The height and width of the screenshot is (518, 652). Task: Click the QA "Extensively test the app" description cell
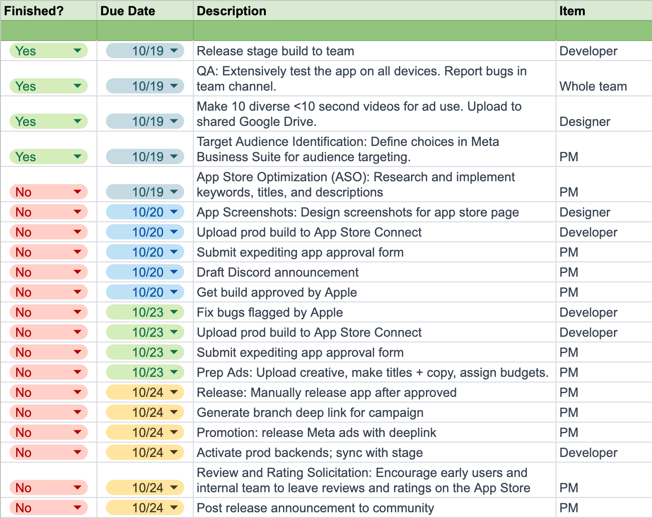pos(375,79)
